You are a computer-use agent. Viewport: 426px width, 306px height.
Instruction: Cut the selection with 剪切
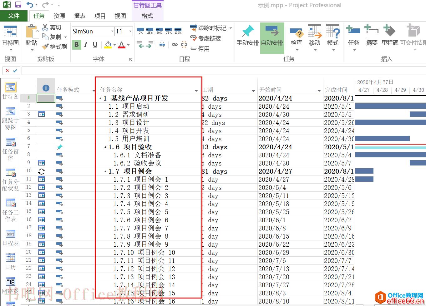(52, 27)
